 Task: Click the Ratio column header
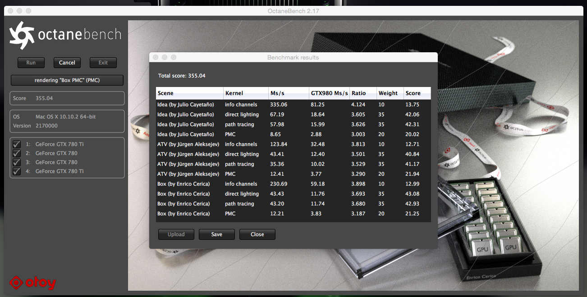click(363, 93)
